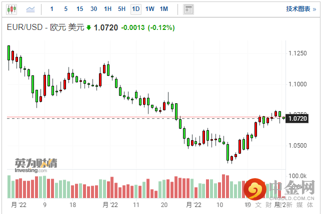Select the 1-minute timeframe
322x214 pixels.
[x=52, y=9]
